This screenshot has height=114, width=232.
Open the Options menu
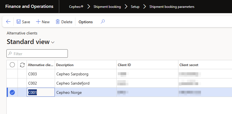(85, 22)
